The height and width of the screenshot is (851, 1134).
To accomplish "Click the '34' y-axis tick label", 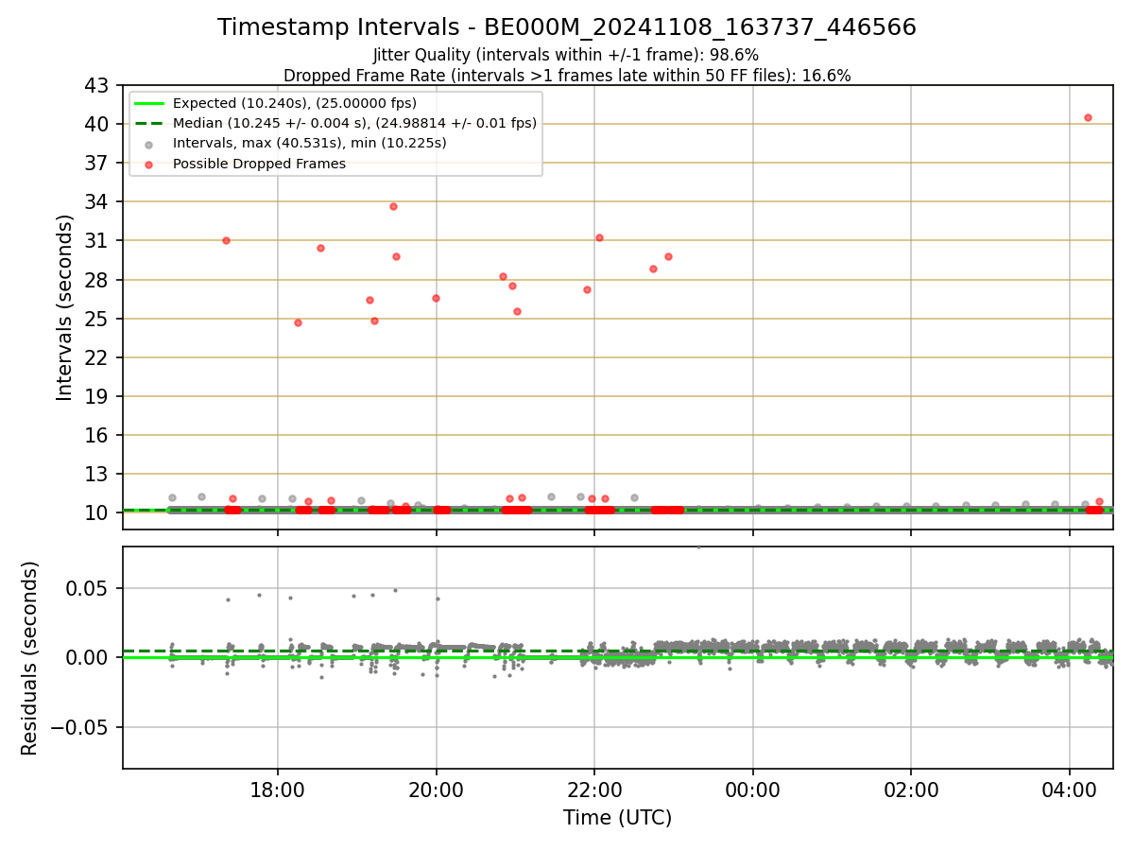I will (x=99, y=202).
